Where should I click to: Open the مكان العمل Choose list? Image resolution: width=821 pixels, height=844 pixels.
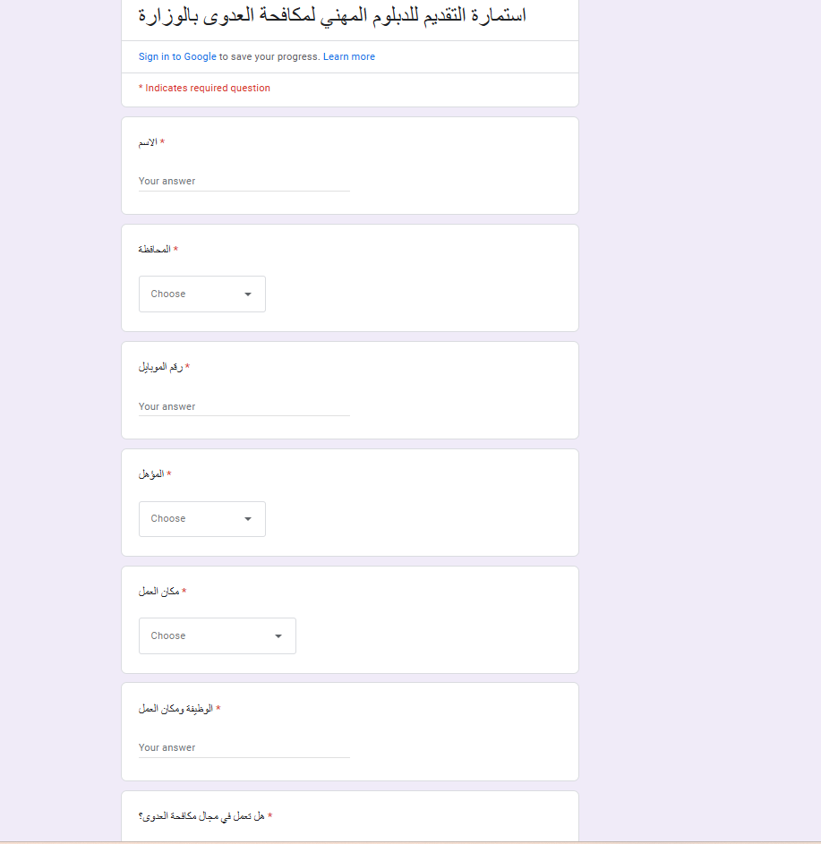click(217, 635)
